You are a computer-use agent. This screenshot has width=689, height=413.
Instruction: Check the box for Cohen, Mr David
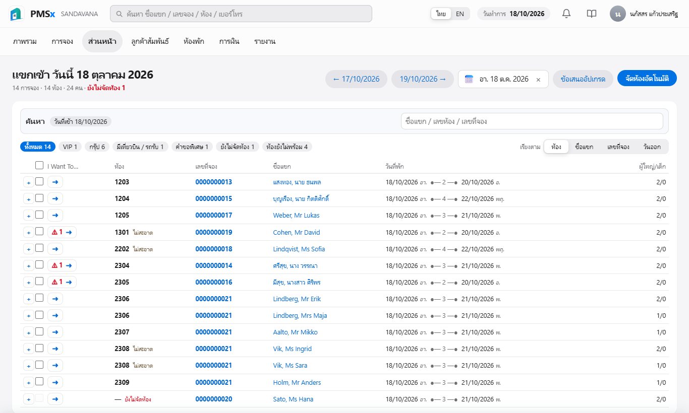coord(39,232)
